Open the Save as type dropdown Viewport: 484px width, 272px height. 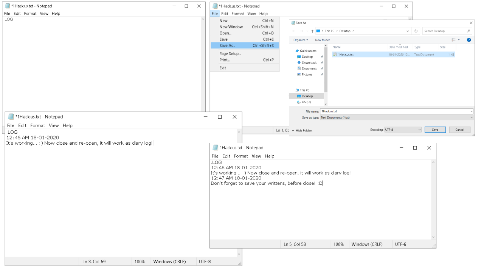(396, 117)
